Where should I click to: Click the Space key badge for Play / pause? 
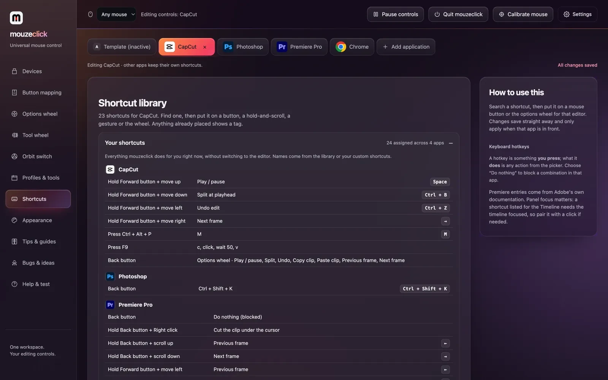click(440, 182)
